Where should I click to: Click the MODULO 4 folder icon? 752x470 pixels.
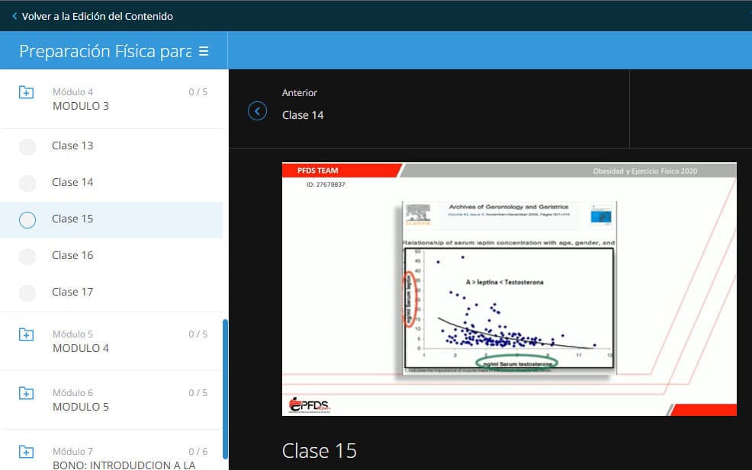coord(27,334)
